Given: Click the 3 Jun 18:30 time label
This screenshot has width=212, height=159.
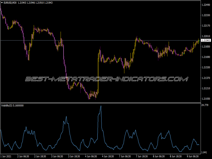Looking at the screenshot, I should click(74, 156).
